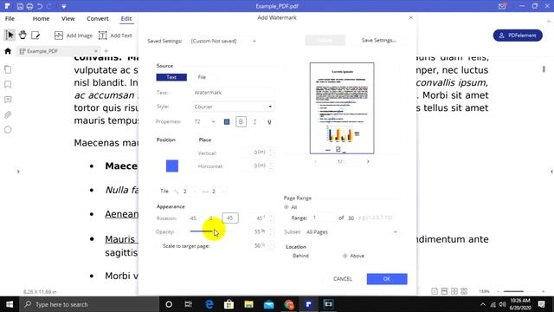Click Save Settings button
This screenshot has width=554, height=312.
[x=379, y=41]
